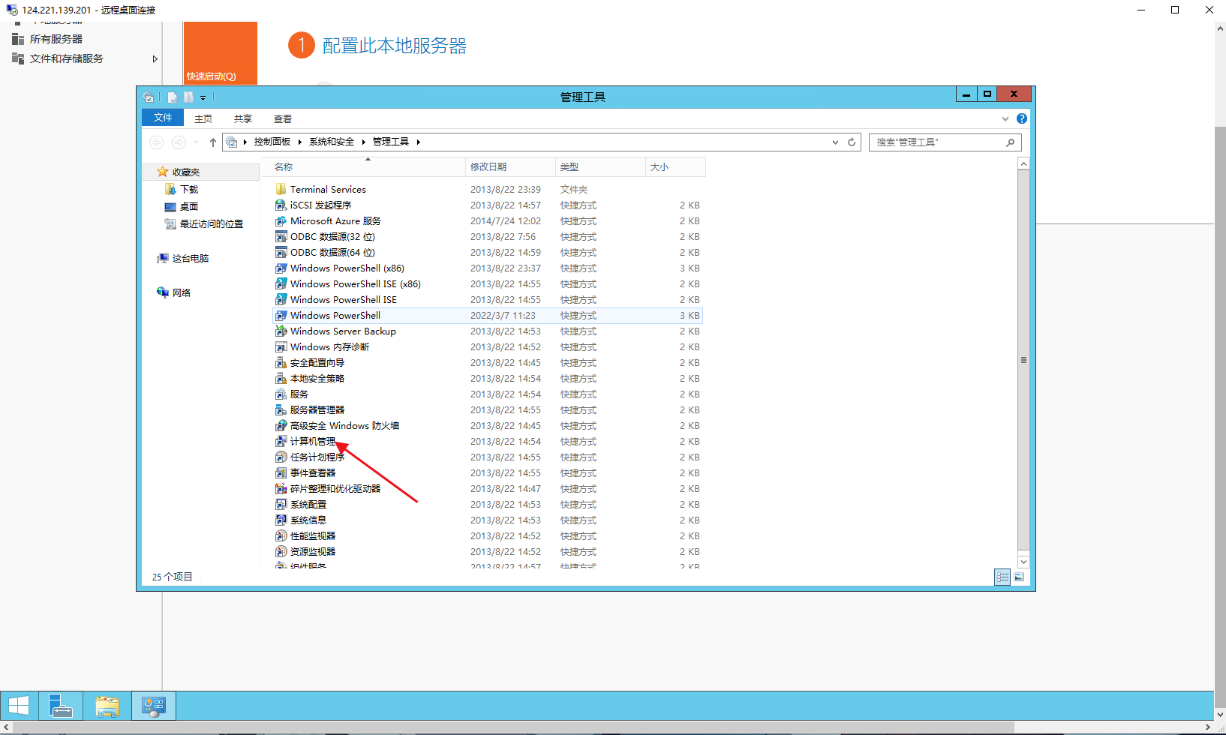Expand the ribbon using the chevron
The width and height of the screenshot is (1226, 735).
(x=1005, y=118)
